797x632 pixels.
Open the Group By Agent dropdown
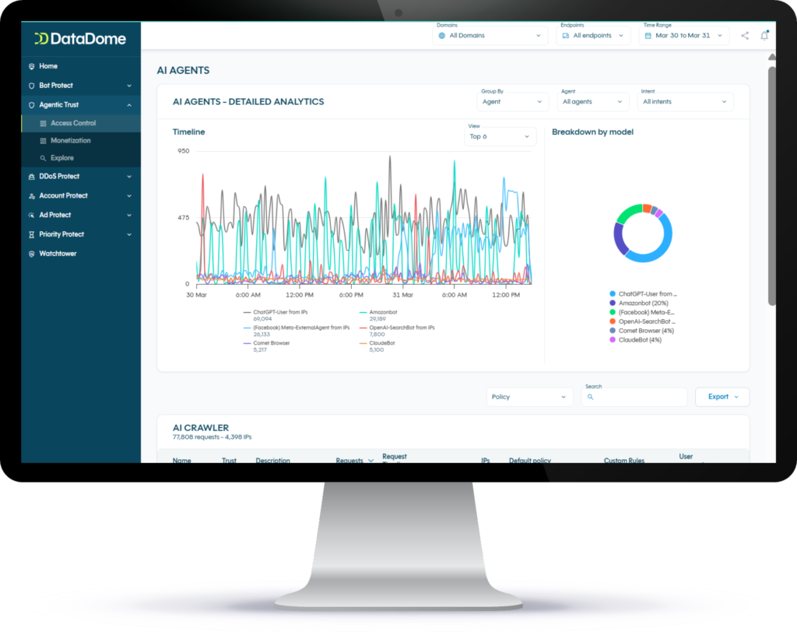(512, 102)
